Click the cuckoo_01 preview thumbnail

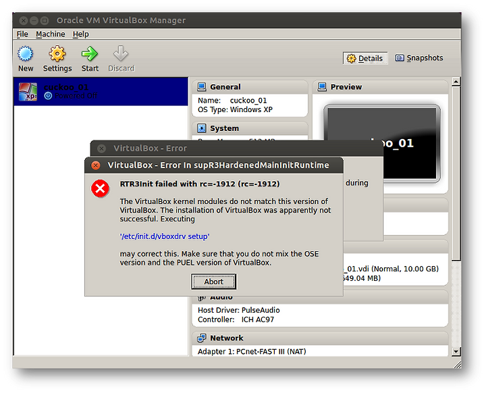pos(382,143)
